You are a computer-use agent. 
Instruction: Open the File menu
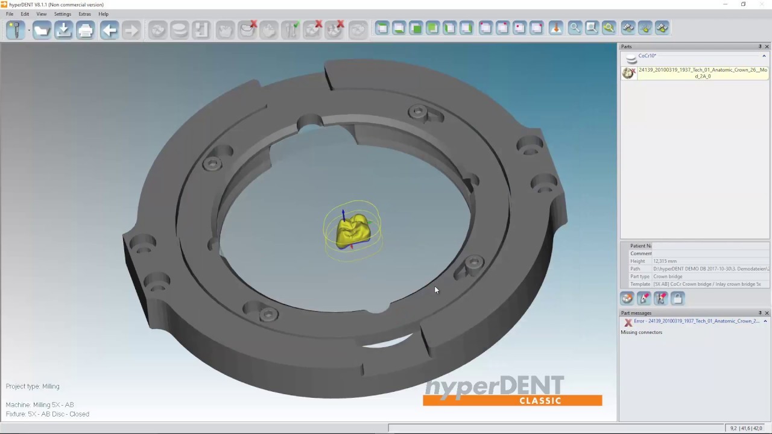(10, 14)
